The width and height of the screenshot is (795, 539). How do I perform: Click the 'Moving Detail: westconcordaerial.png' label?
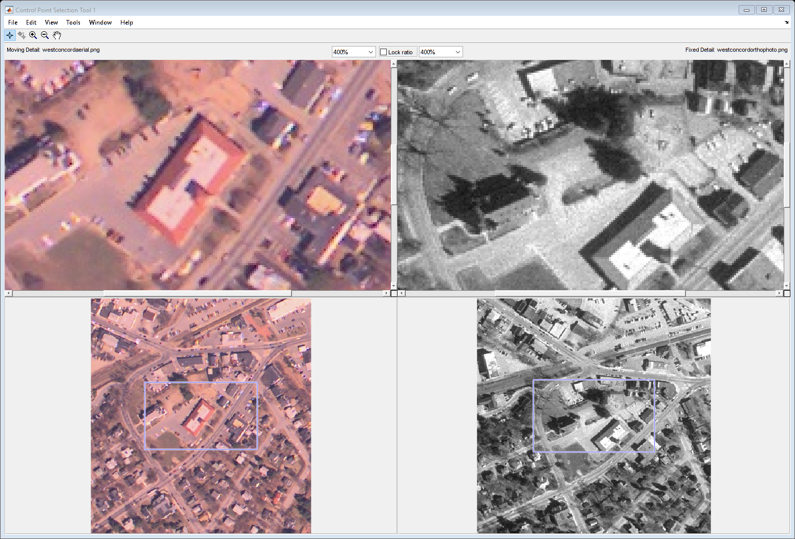53,50
